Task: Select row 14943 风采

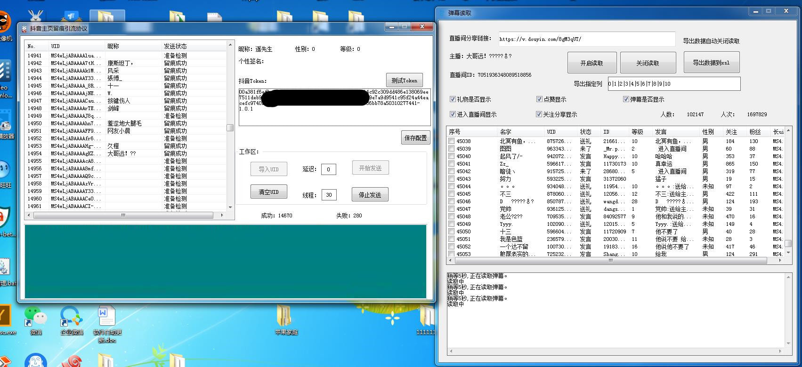Action: pyautogui.click(x=126, y=71)
